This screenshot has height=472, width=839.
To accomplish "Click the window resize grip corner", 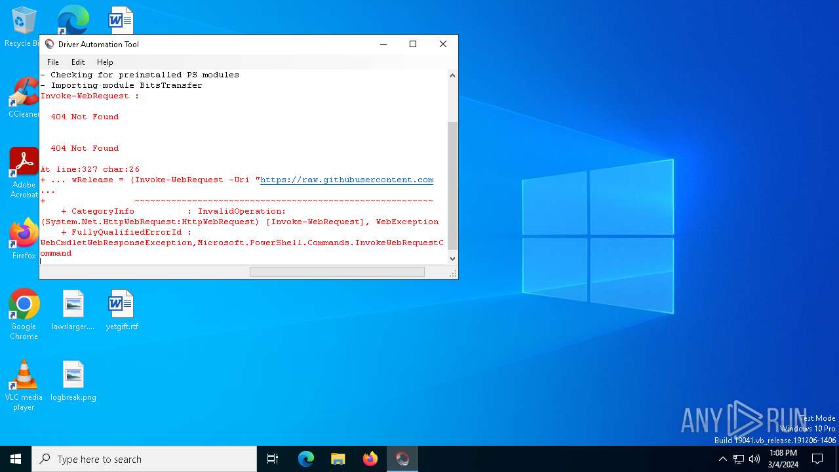I will [x=452, y=273].
